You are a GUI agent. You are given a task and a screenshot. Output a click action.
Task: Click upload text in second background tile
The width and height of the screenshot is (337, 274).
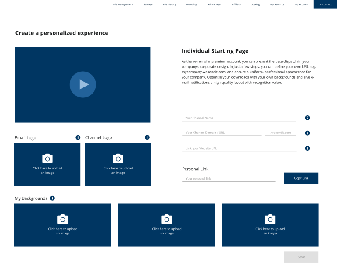click(x=167, y=231)
